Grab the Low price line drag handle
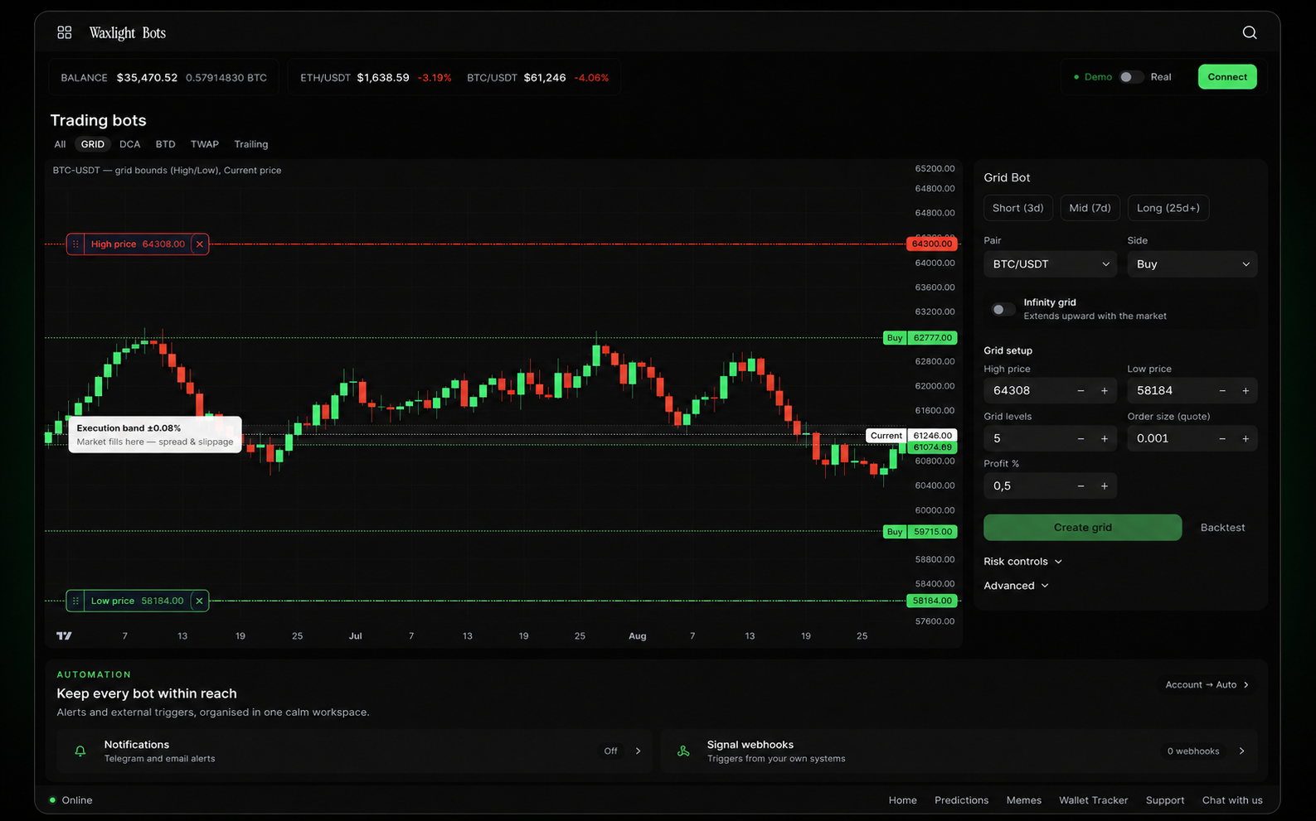 (x=75, y=601)
